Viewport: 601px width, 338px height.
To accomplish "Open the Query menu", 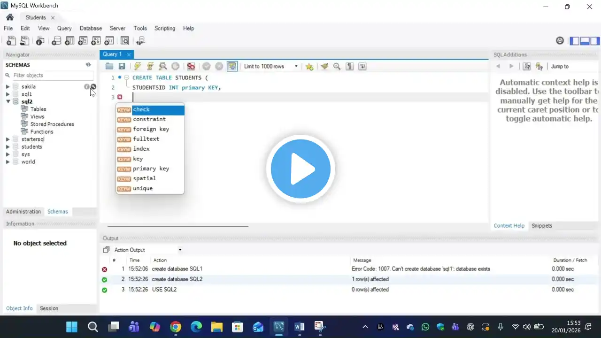I will (64, 28).
